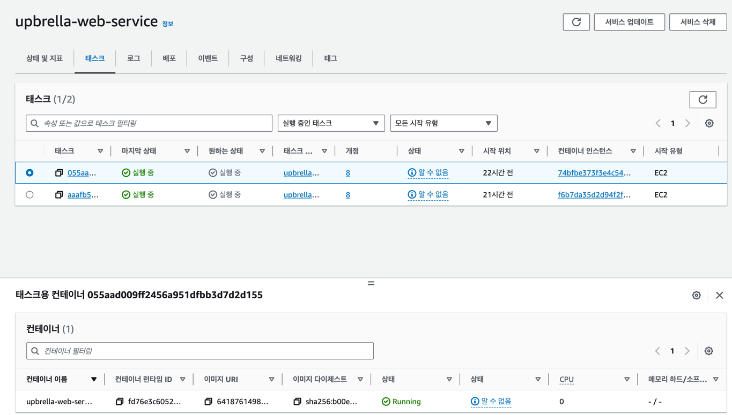Switch to 상태 및 지표 tab

[x=45, y=58]
